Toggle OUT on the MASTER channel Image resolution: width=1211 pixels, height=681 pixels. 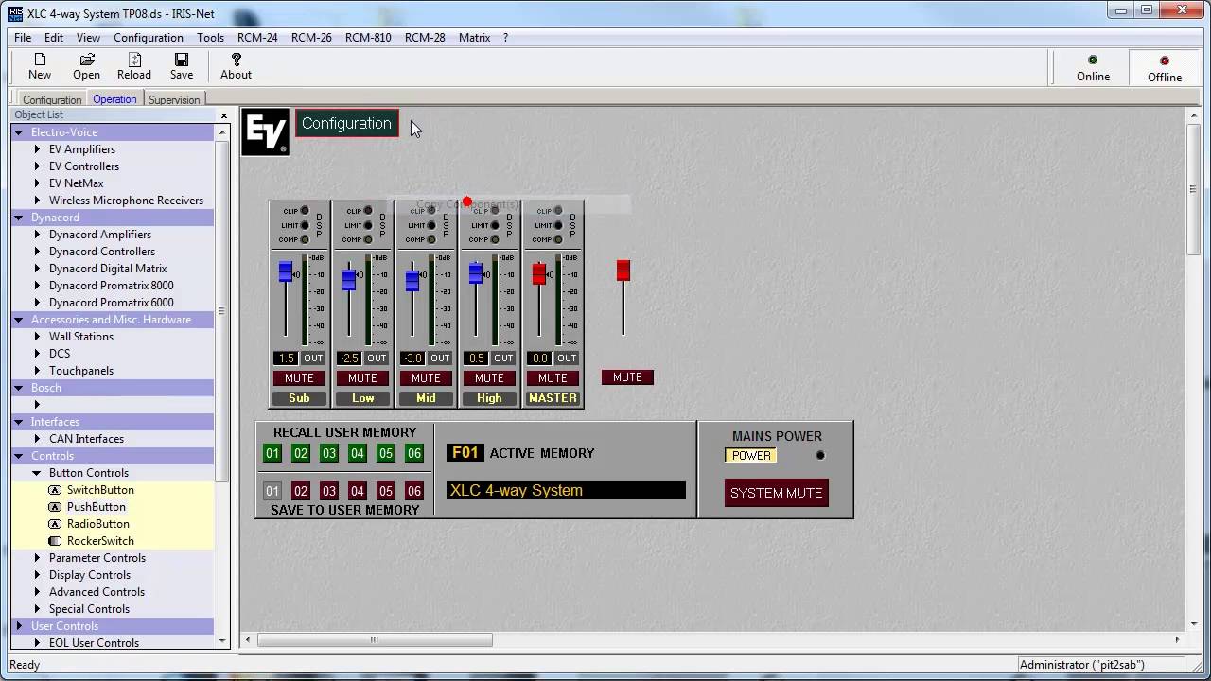(567, 358)
